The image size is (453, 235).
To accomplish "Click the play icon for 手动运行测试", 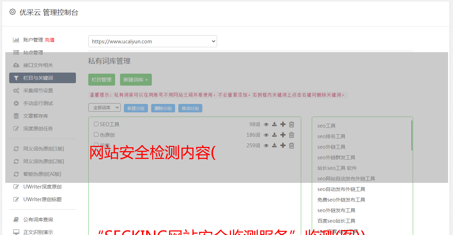I will coord(16,103).
